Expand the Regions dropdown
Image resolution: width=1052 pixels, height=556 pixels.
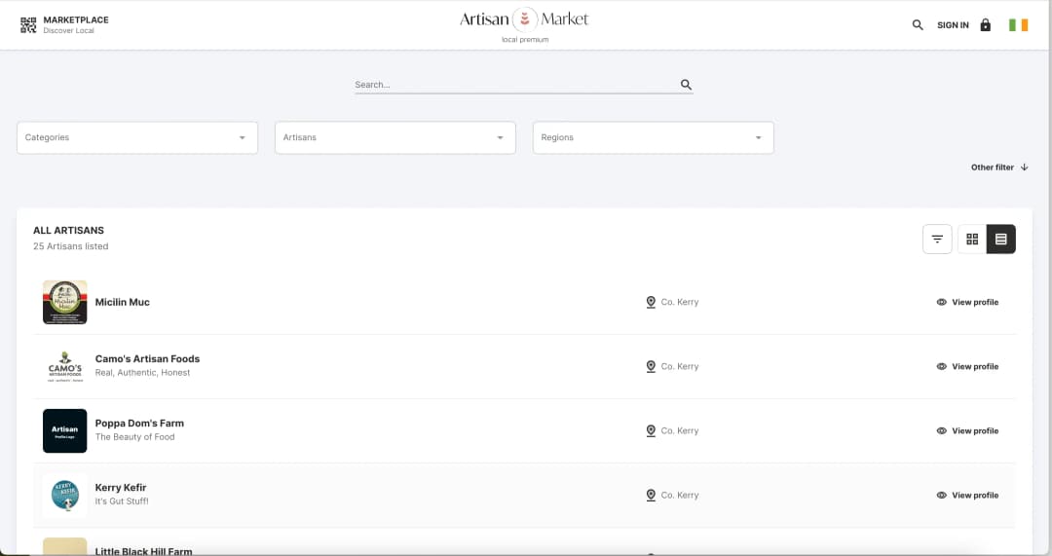coord(653,138)
